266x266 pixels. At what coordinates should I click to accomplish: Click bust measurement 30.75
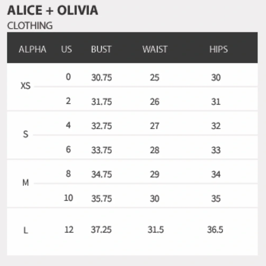coord(101,78)
